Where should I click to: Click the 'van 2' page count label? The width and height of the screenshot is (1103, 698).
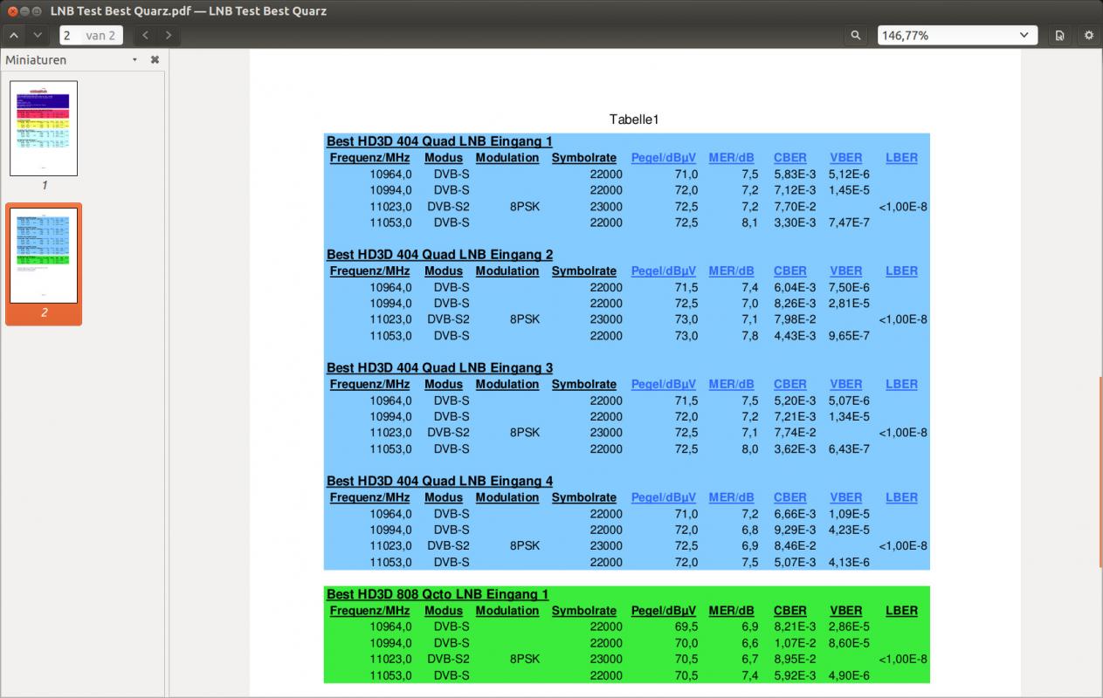pyautogui.click(x=100, y=36)
